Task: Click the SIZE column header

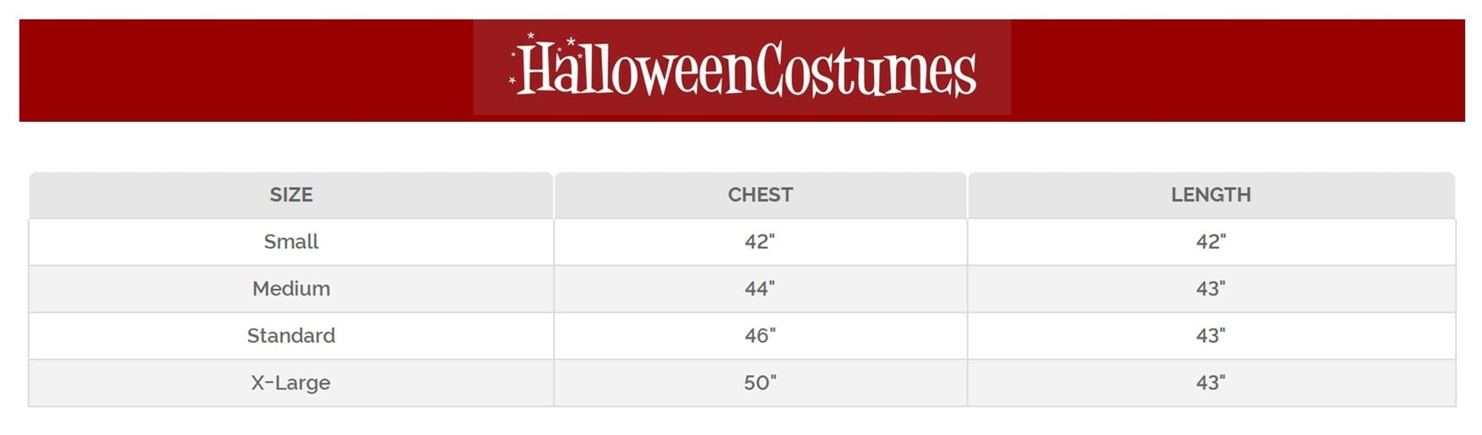Action: (x=291, y=195)
